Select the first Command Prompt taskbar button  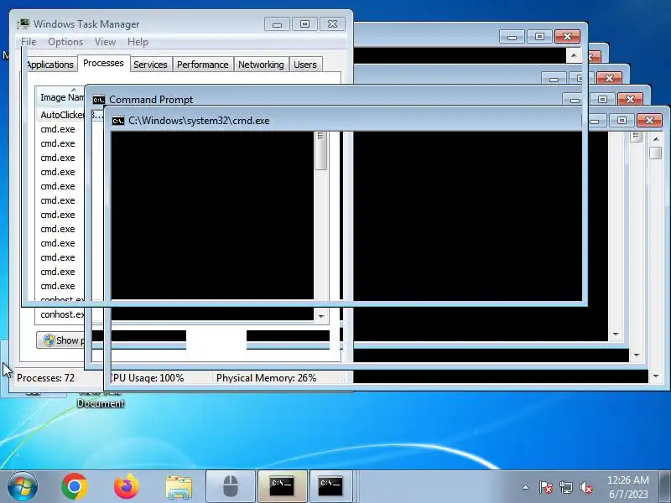(x=282, y=486)
